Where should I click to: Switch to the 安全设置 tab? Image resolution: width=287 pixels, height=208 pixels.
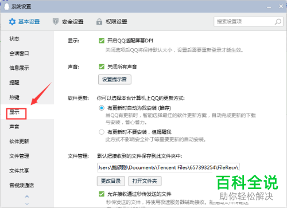[68, 22]
